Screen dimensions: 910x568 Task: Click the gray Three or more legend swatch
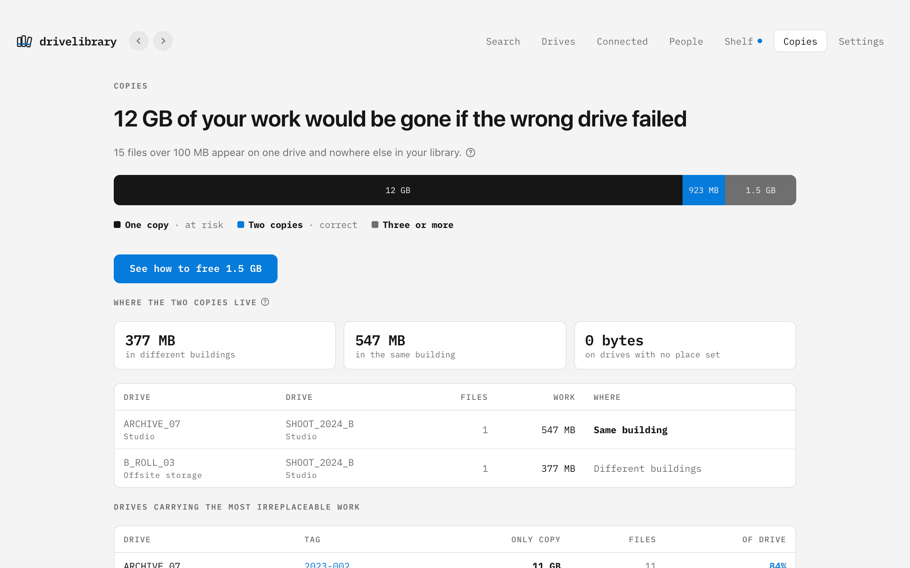tap(375, 225)
